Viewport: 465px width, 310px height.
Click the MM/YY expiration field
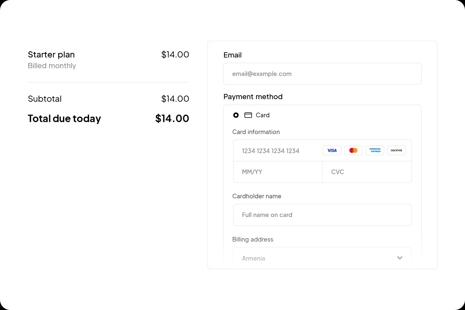pyautogui.click(x=278, y=172)
